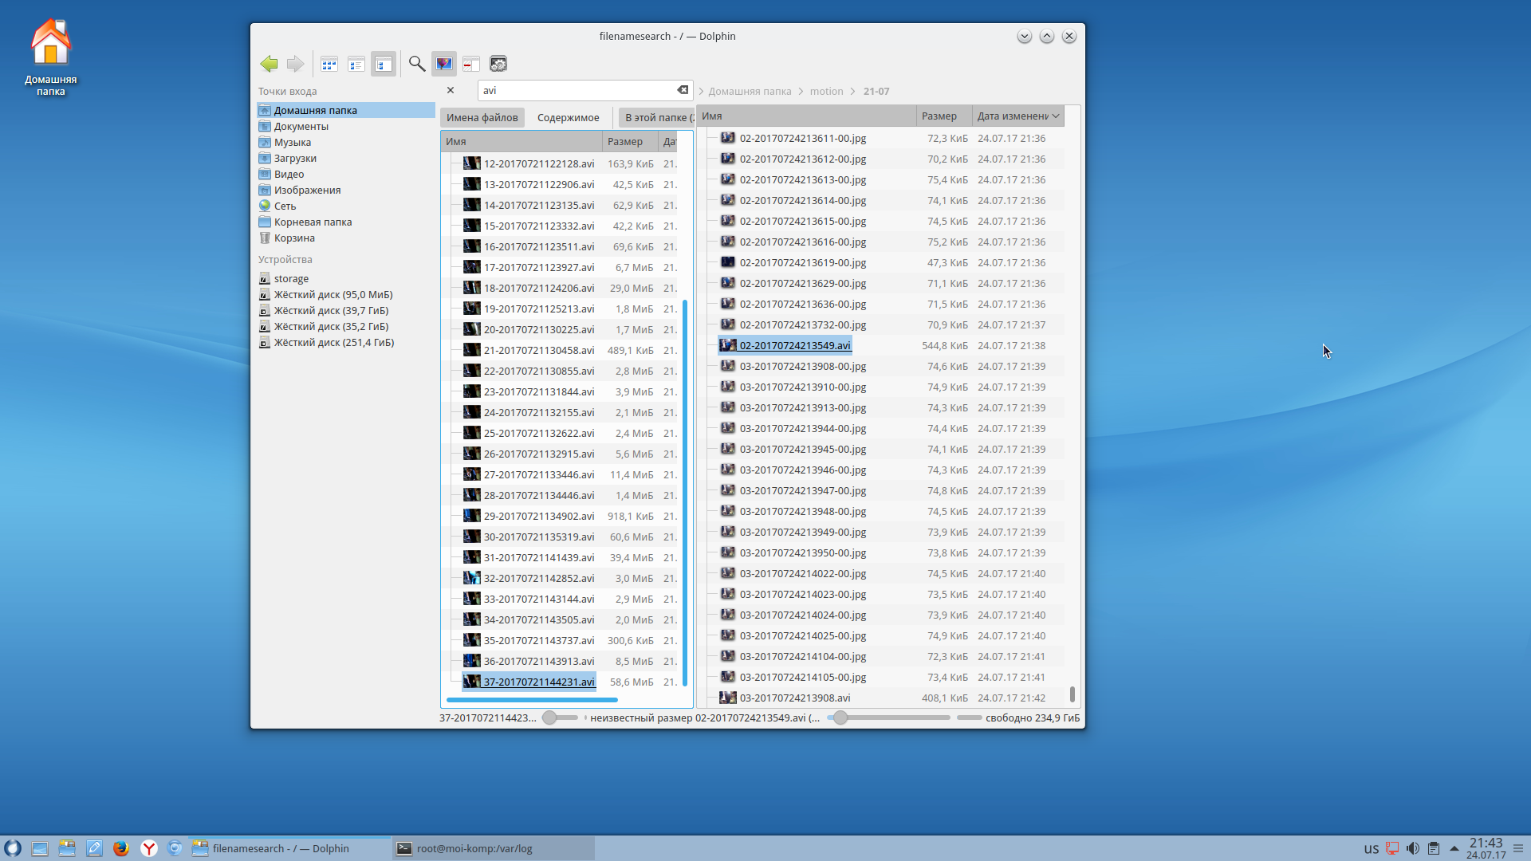Toggle the Содержимое search option
This screenshot has height=861, width=1531.
(568, 117)
